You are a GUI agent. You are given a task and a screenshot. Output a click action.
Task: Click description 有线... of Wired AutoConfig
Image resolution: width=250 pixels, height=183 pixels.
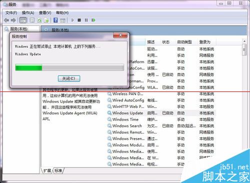(152, 100)
